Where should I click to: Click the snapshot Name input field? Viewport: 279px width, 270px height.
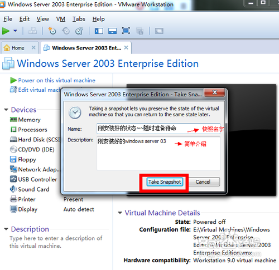click(158, 129)
